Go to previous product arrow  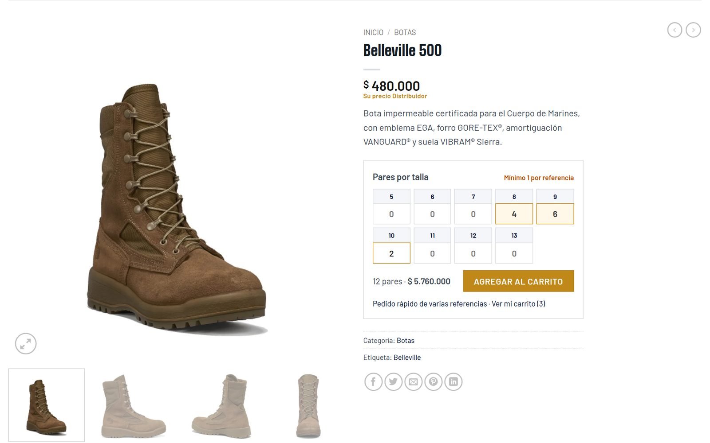coord(674,30)
